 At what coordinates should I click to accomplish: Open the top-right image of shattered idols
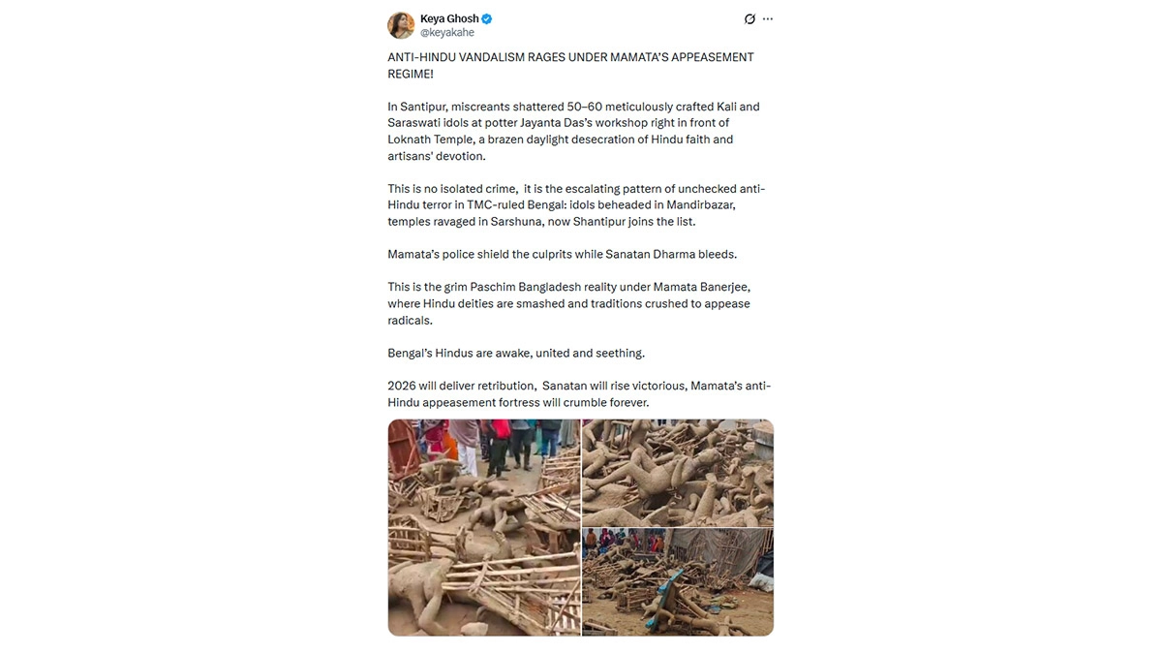click(x=678, y=473)
